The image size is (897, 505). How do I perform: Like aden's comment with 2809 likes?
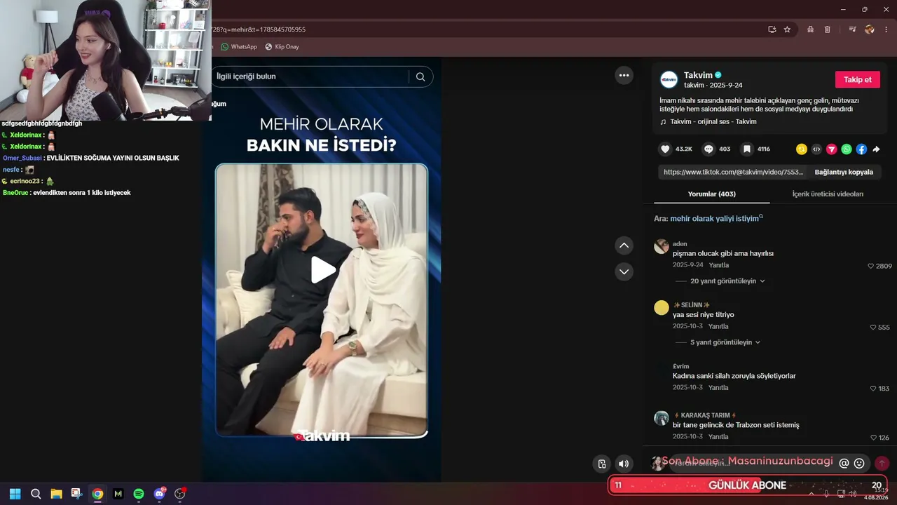pyautogui.click(x=871, y=267)
